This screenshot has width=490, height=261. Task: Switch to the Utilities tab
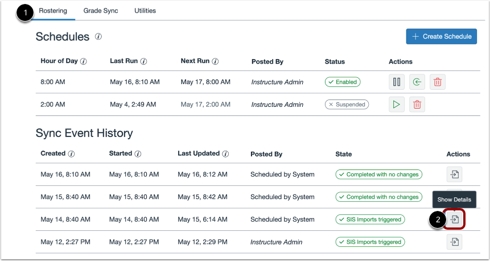pyautogui.click(x=145, y=11)
